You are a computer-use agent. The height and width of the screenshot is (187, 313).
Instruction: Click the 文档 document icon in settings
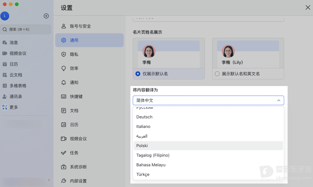(63, 111)
